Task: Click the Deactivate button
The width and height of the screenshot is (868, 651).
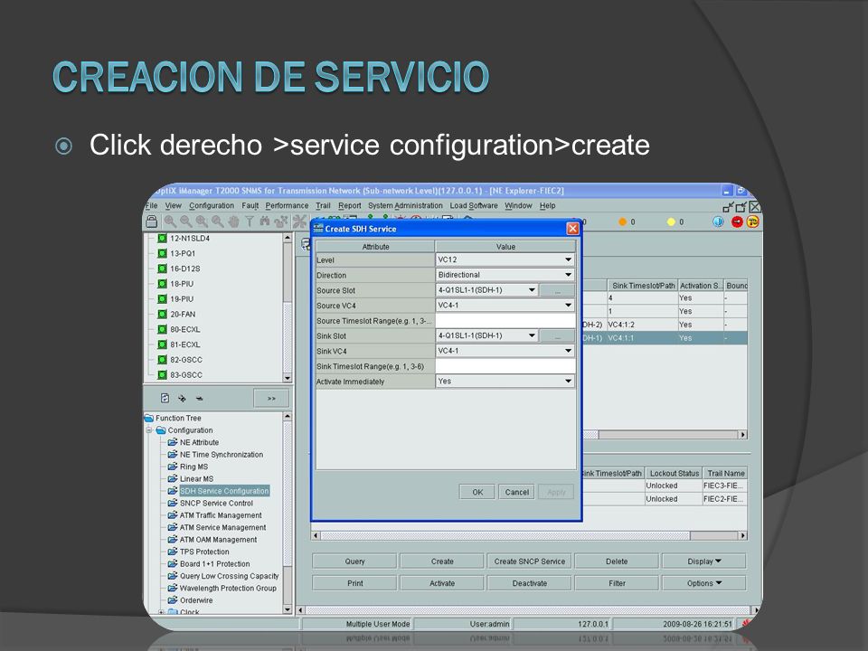Action: (x=529, y=583)
